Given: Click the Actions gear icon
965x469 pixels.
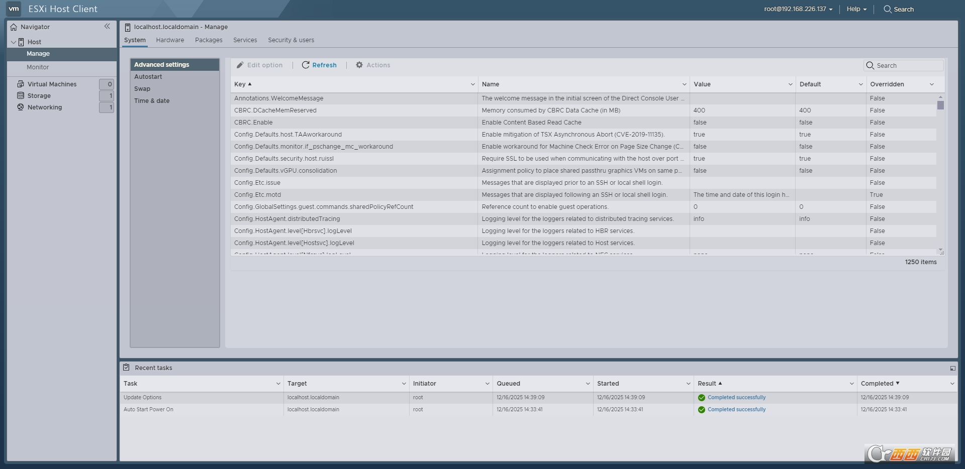Looking at the screenshot, I should click(359, 65).
